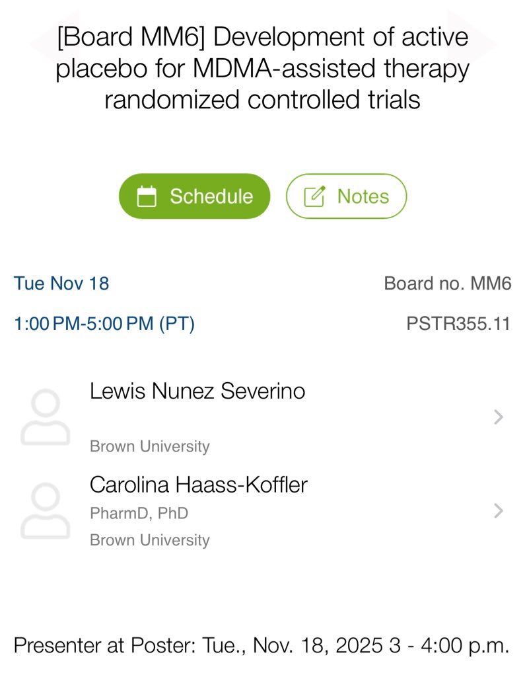This screenshot has width=525, height=677.
Task: Click the Presenter at Poster time line
Action: pos(262,645)
